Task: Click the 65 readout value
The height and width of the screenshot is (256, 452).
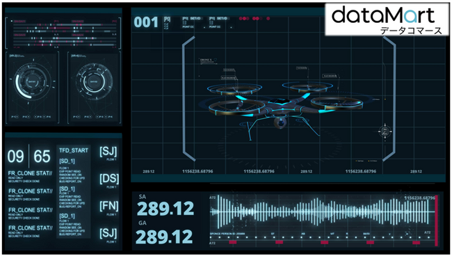Action: pyautogui.click(x=42, y=157)
